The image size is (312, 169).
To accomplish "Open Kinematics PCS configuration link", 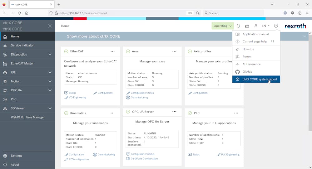I will click(77, 159).
